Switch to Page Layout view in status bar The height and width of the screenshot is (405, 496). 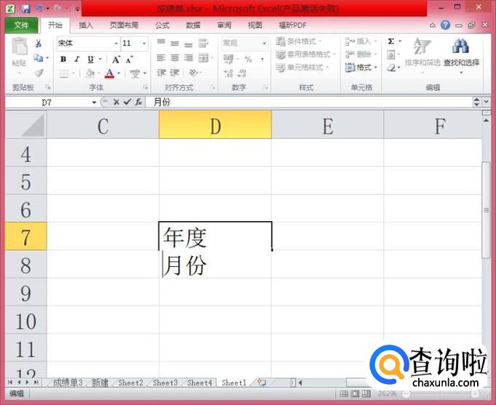click(355, 393)
